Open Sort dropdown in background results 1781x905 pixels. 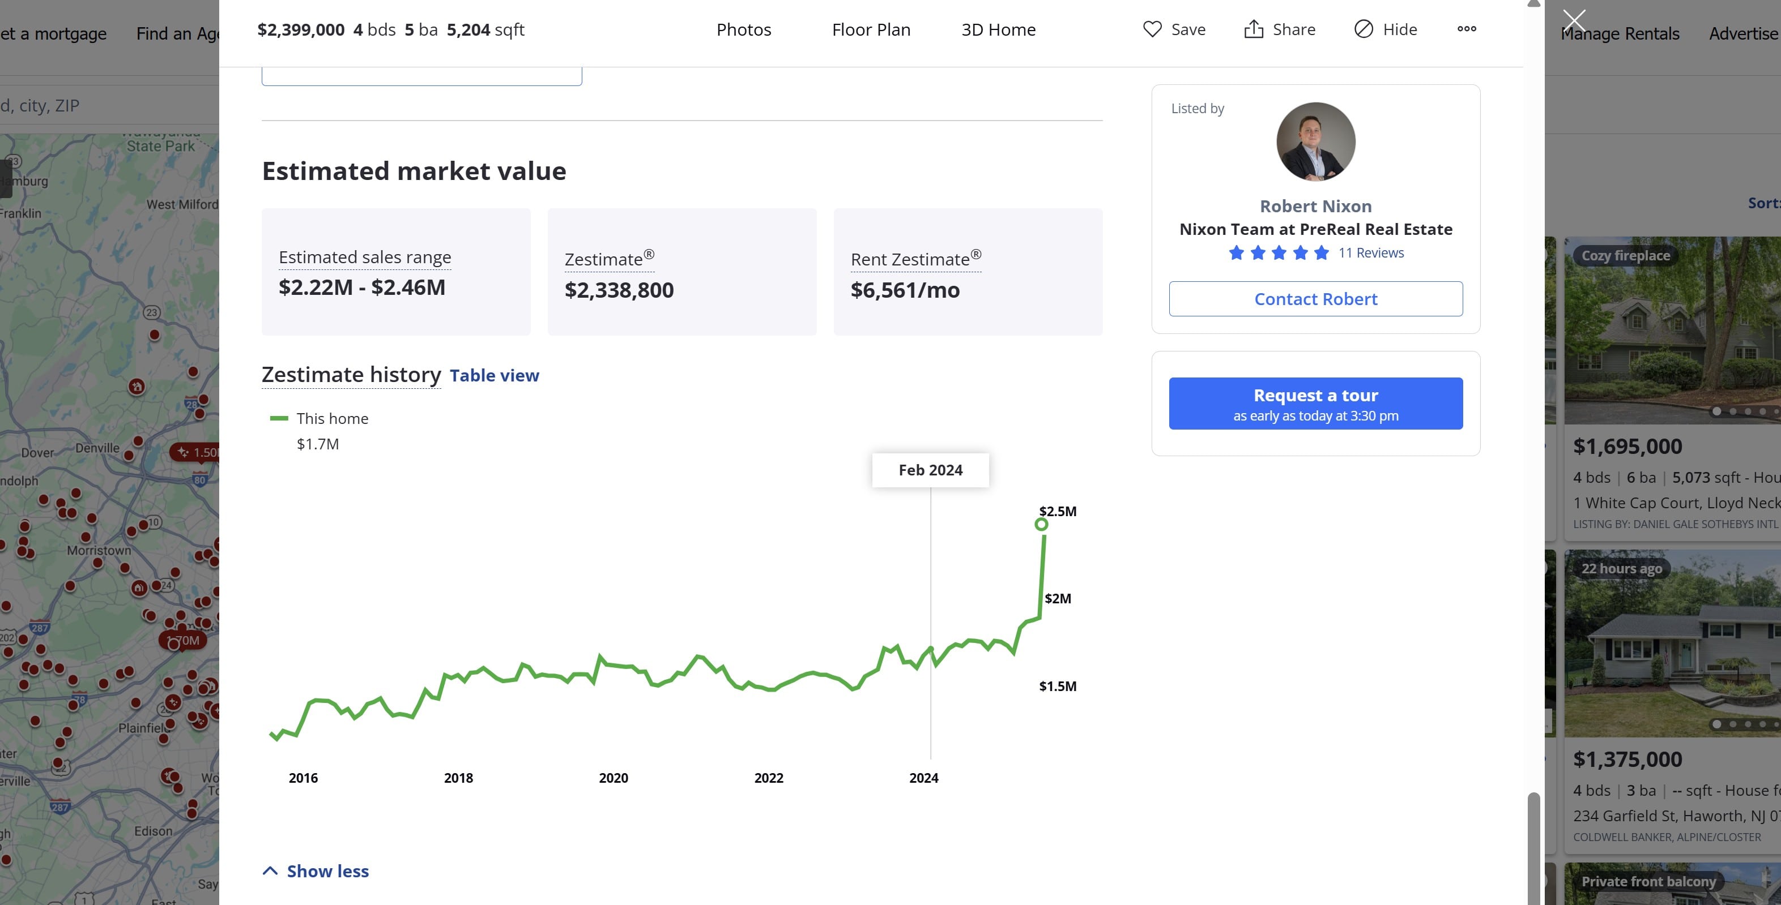[1763, 203]
